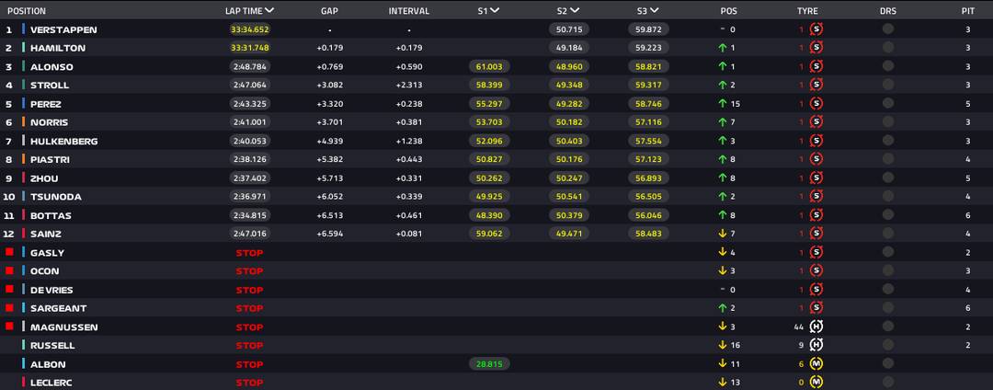Viewport: 993px width, 390px height.
Task: Click the POSITION column header
Action: 27,11
